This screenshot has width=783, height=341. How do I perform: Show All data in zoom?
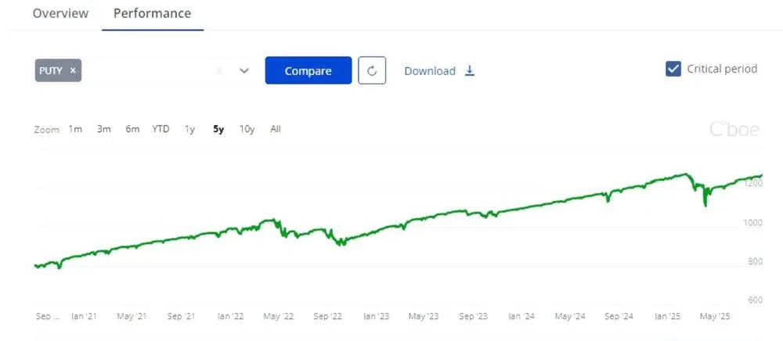276,129
